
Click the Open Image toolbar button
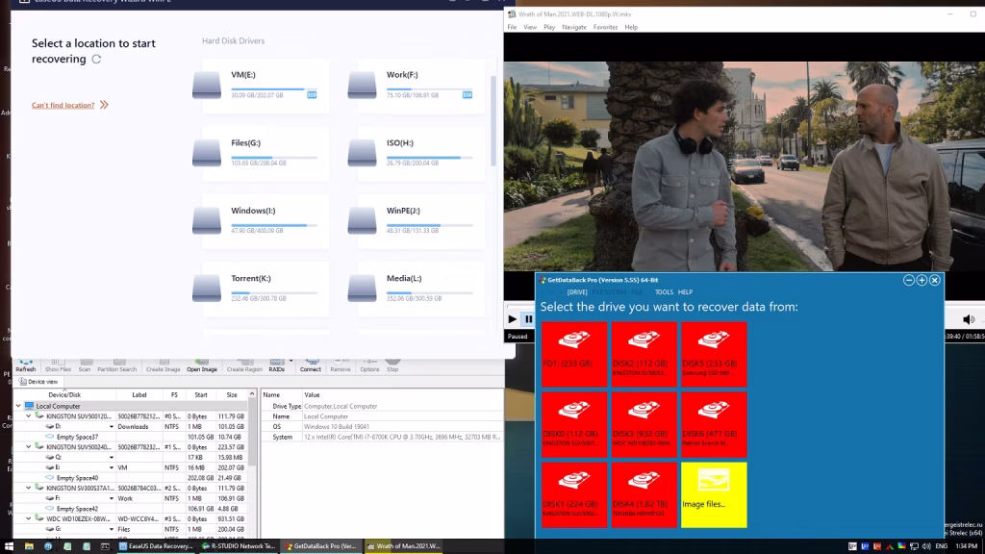202,365
